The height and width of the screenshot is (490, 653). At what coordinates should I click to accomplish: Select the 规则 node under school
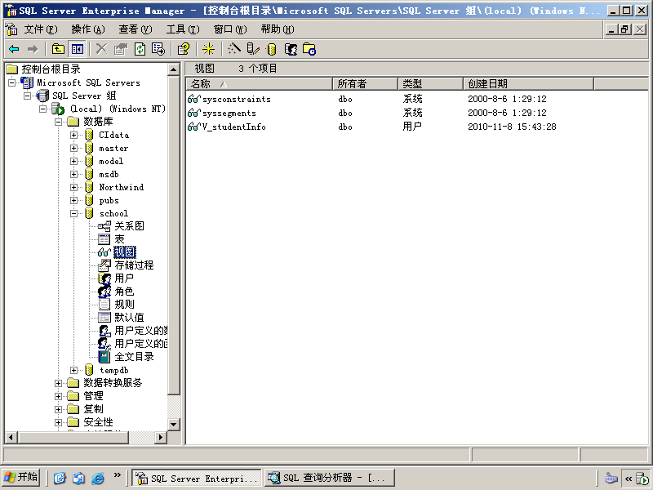click(x=124, y=304)
